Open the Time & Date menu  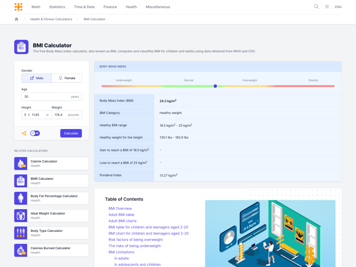[84, 7]
